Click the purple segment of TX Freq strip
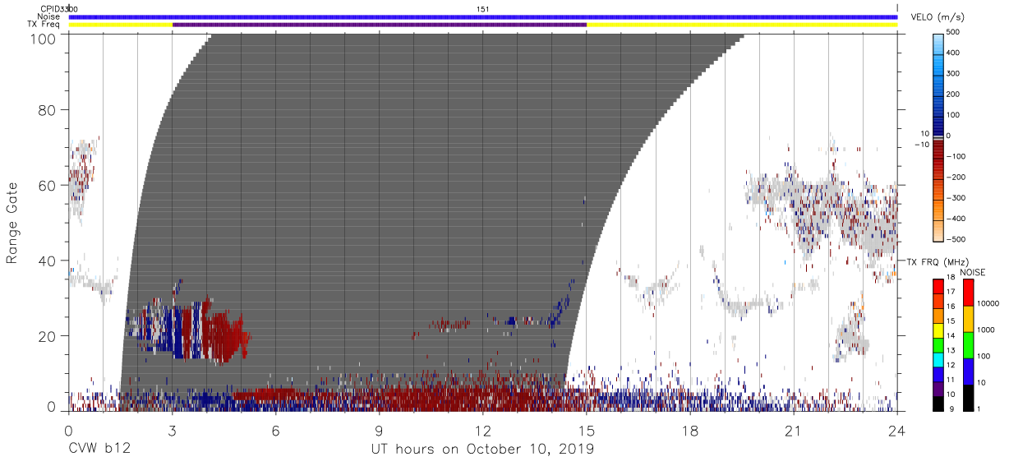The image size is (1009, 466). click(380, 25)
